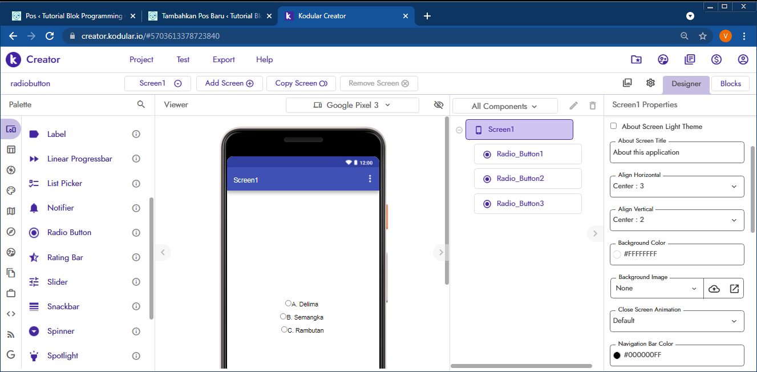
Task: Click the About Screen Title text field
Action: 677,153
